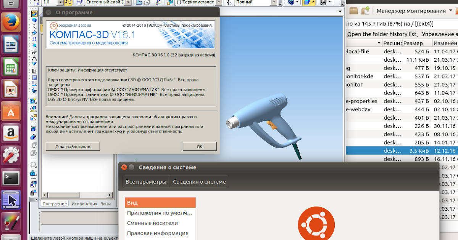This screenshot has height=240, width=458.
Task: Open the (-) Термопистолет dropdown
Action: [219, 3]
